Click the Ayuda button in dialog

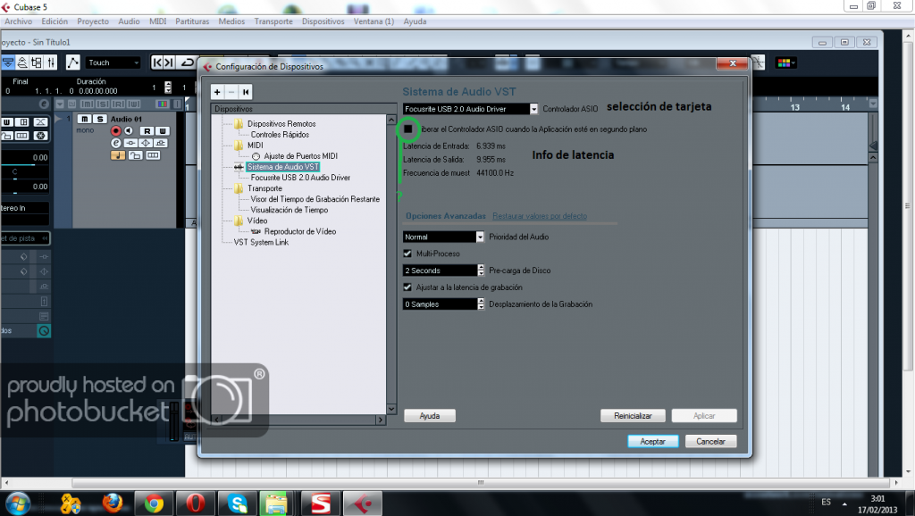pos(430,416)
